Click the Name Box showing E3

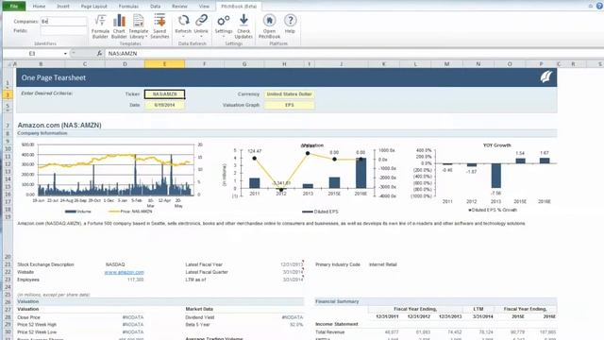tap(32, 54)
